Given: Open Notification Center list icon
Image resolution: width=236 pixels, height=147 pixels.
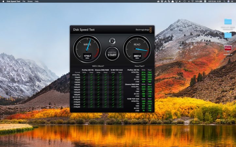Looking at the screenshot, I should 232,1.
